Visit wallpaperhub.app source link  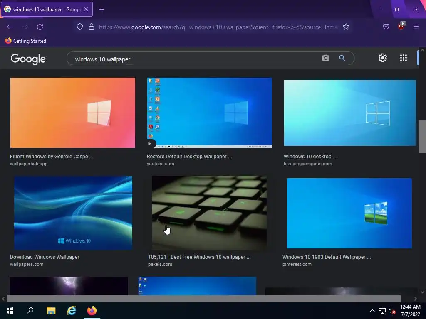coord(29,164)
